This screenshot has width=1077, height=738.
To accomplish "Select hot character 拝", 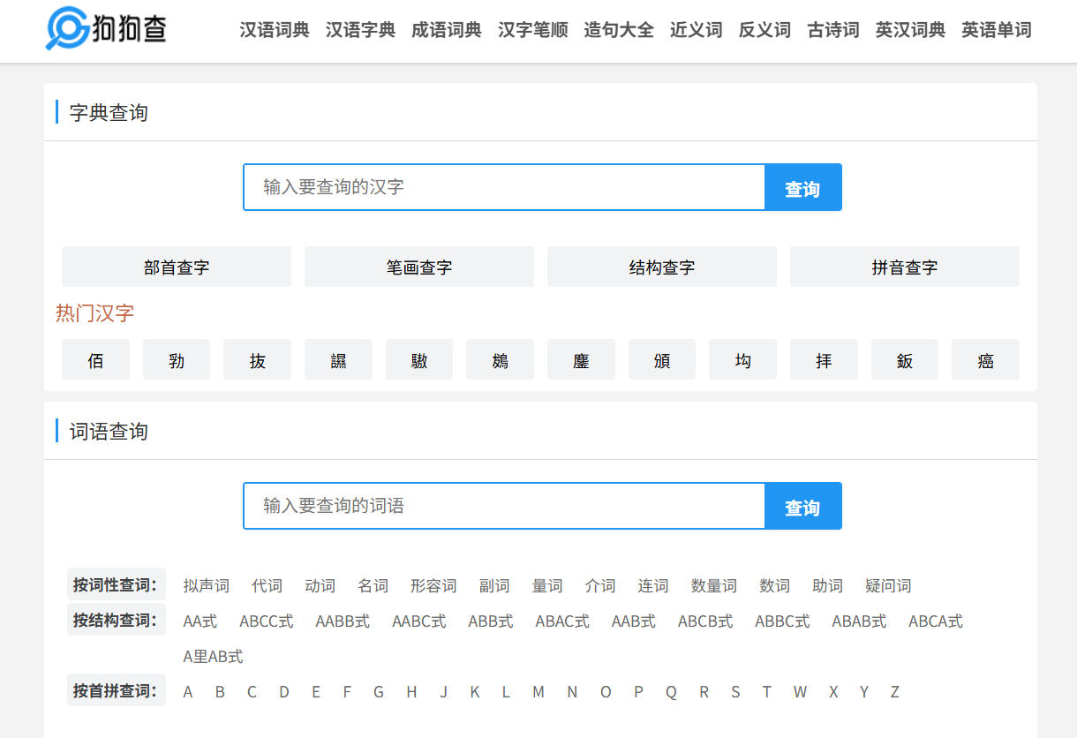I will (824, 359).
